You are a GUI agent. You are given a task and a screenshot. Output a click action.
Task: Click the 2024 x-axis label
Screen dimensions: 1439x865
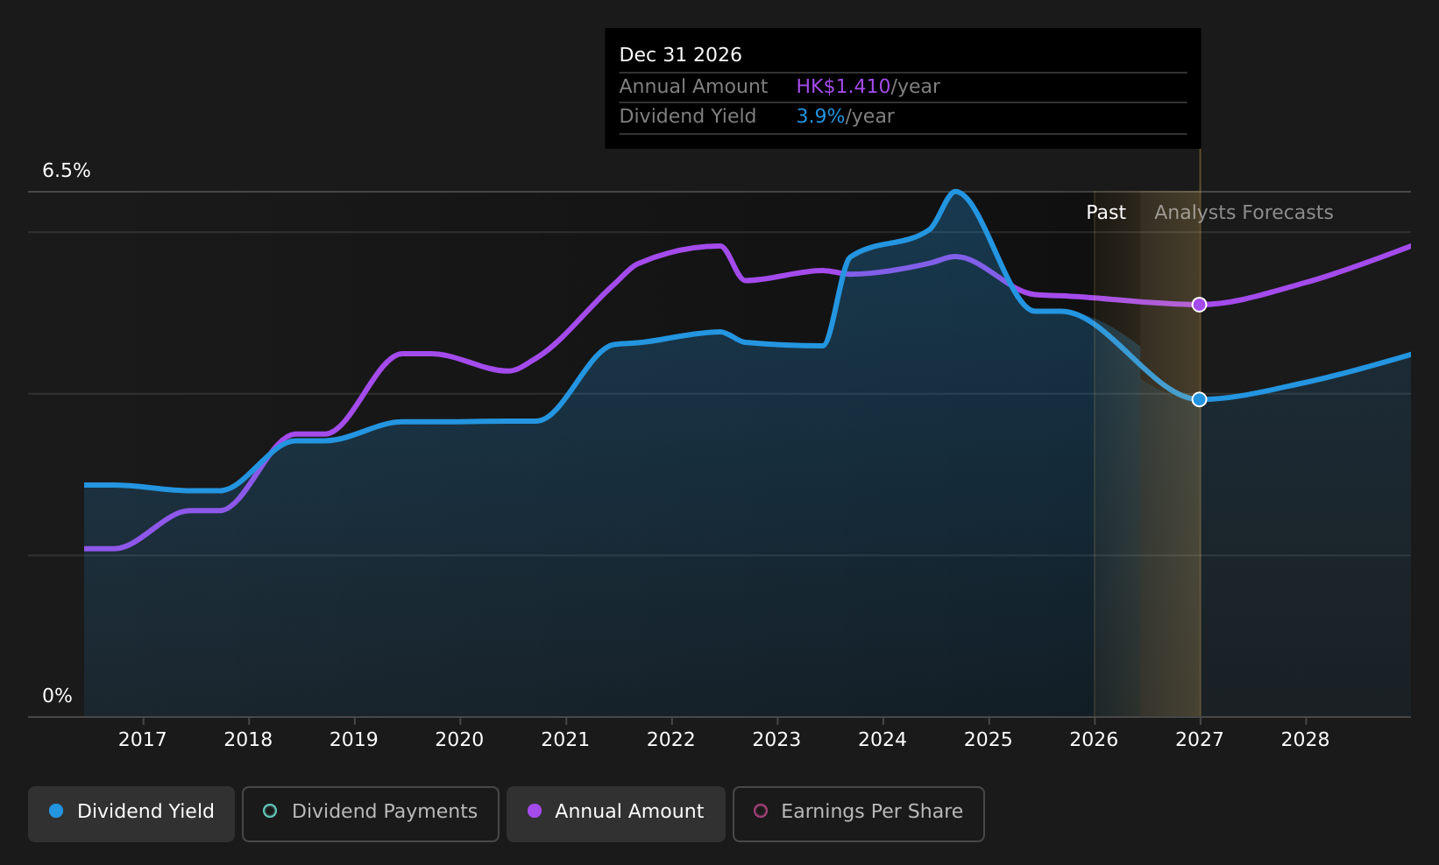point(883,740)
